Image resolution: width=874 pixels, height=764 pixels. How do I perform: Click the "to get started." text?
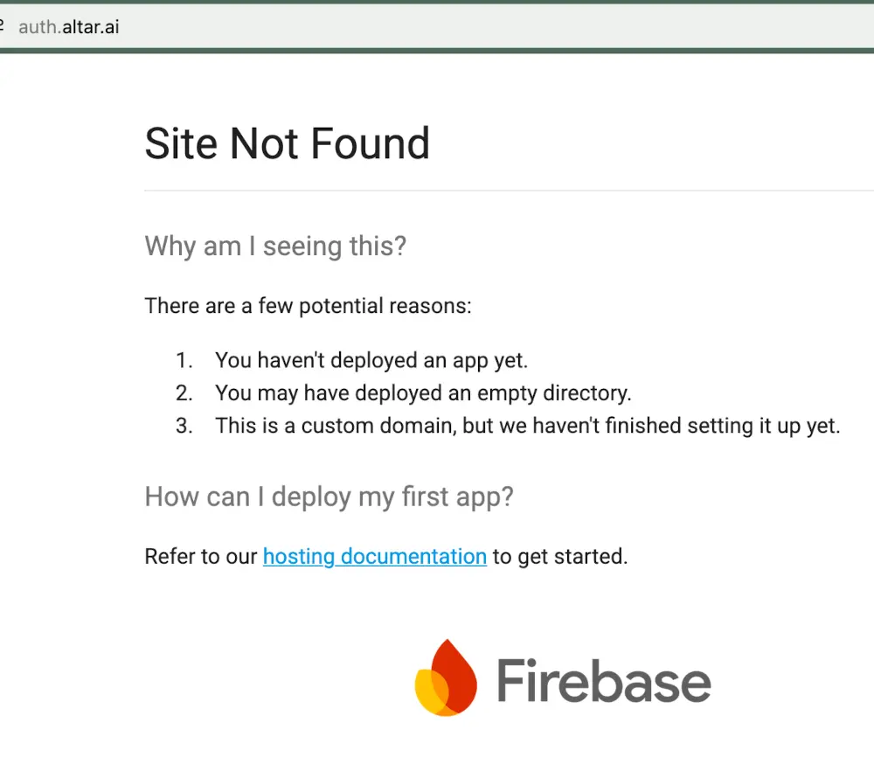click(x=559, y=556)
